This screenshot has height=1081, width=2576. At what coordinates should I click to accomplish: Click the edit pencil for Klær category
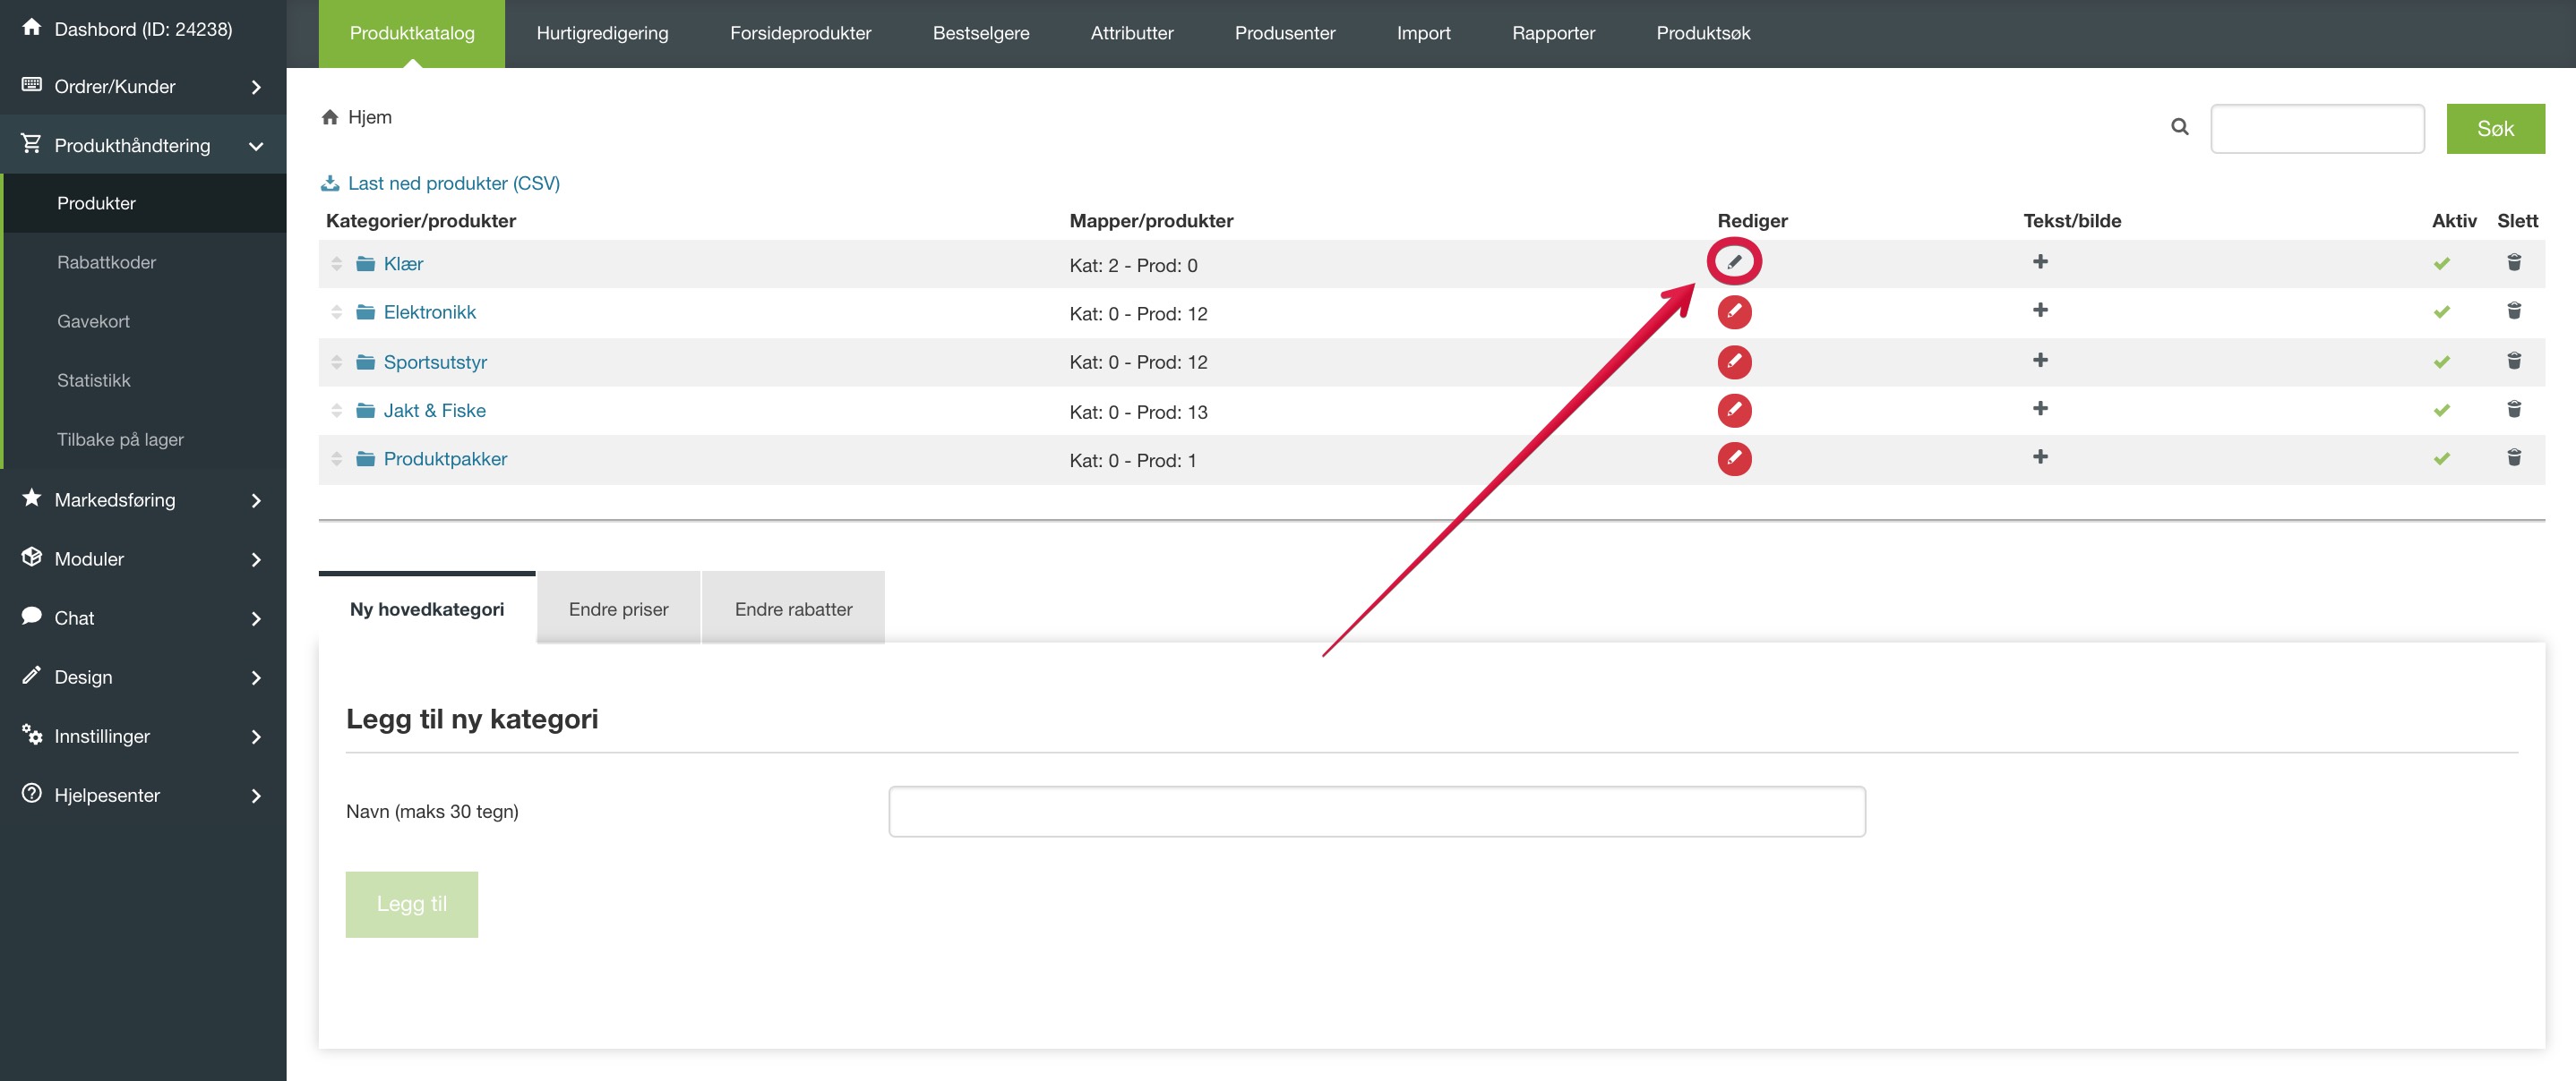pos(1733,263)
